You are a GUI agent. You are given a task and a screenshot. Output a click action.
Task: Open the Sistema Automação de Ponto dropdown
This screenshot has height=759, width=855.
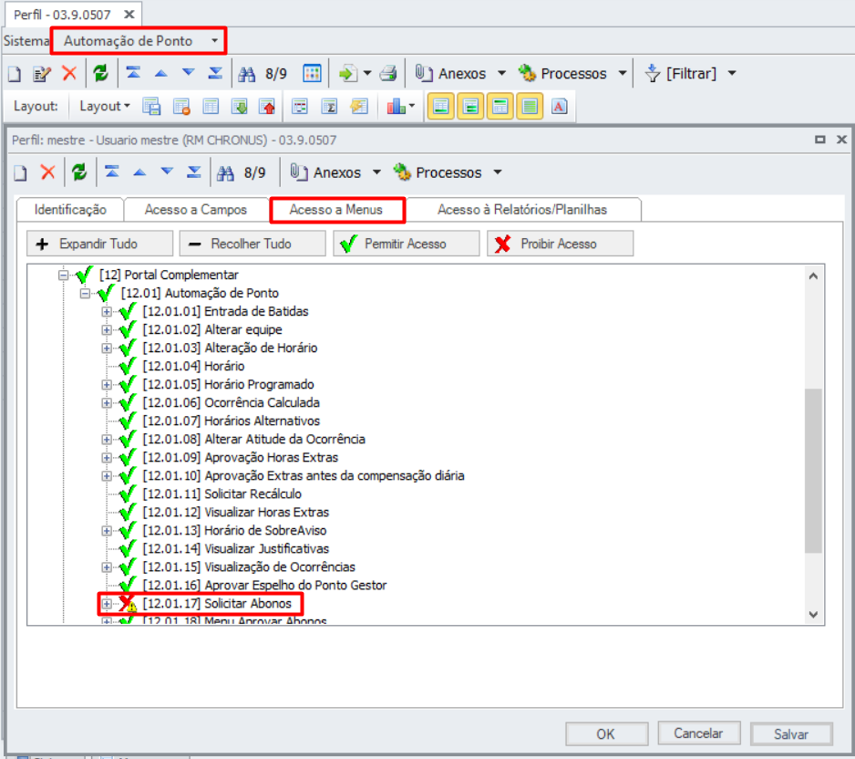(215, 41)
